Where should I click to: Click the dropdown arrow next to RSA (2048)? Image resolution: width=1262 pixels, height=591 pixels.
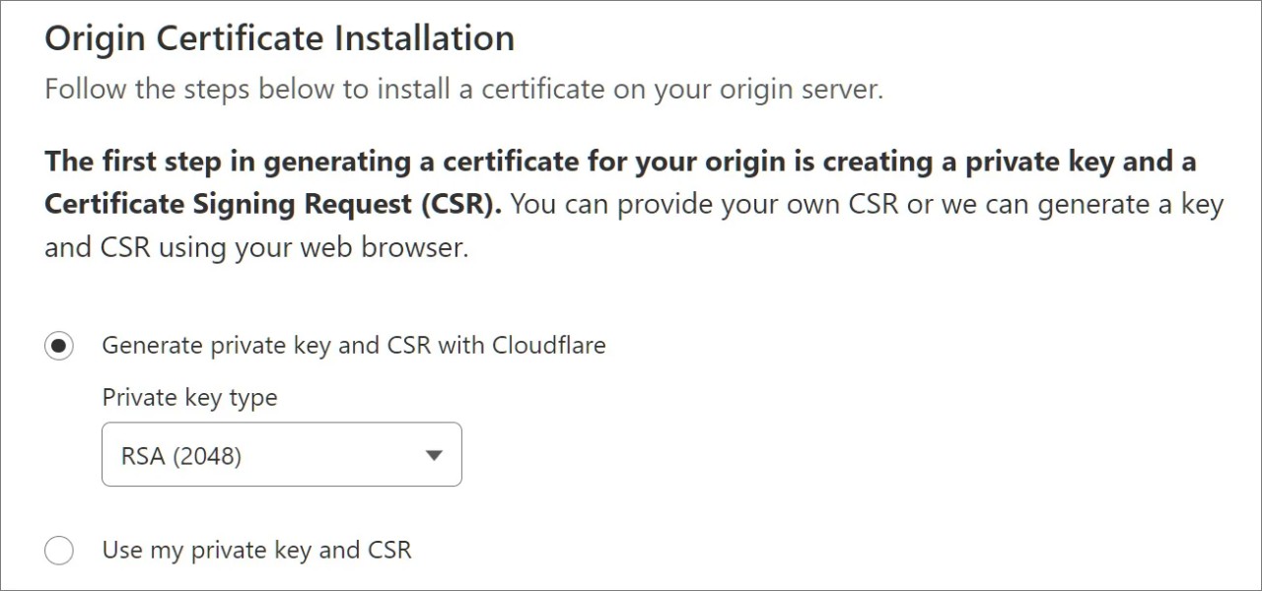point(433,455)
